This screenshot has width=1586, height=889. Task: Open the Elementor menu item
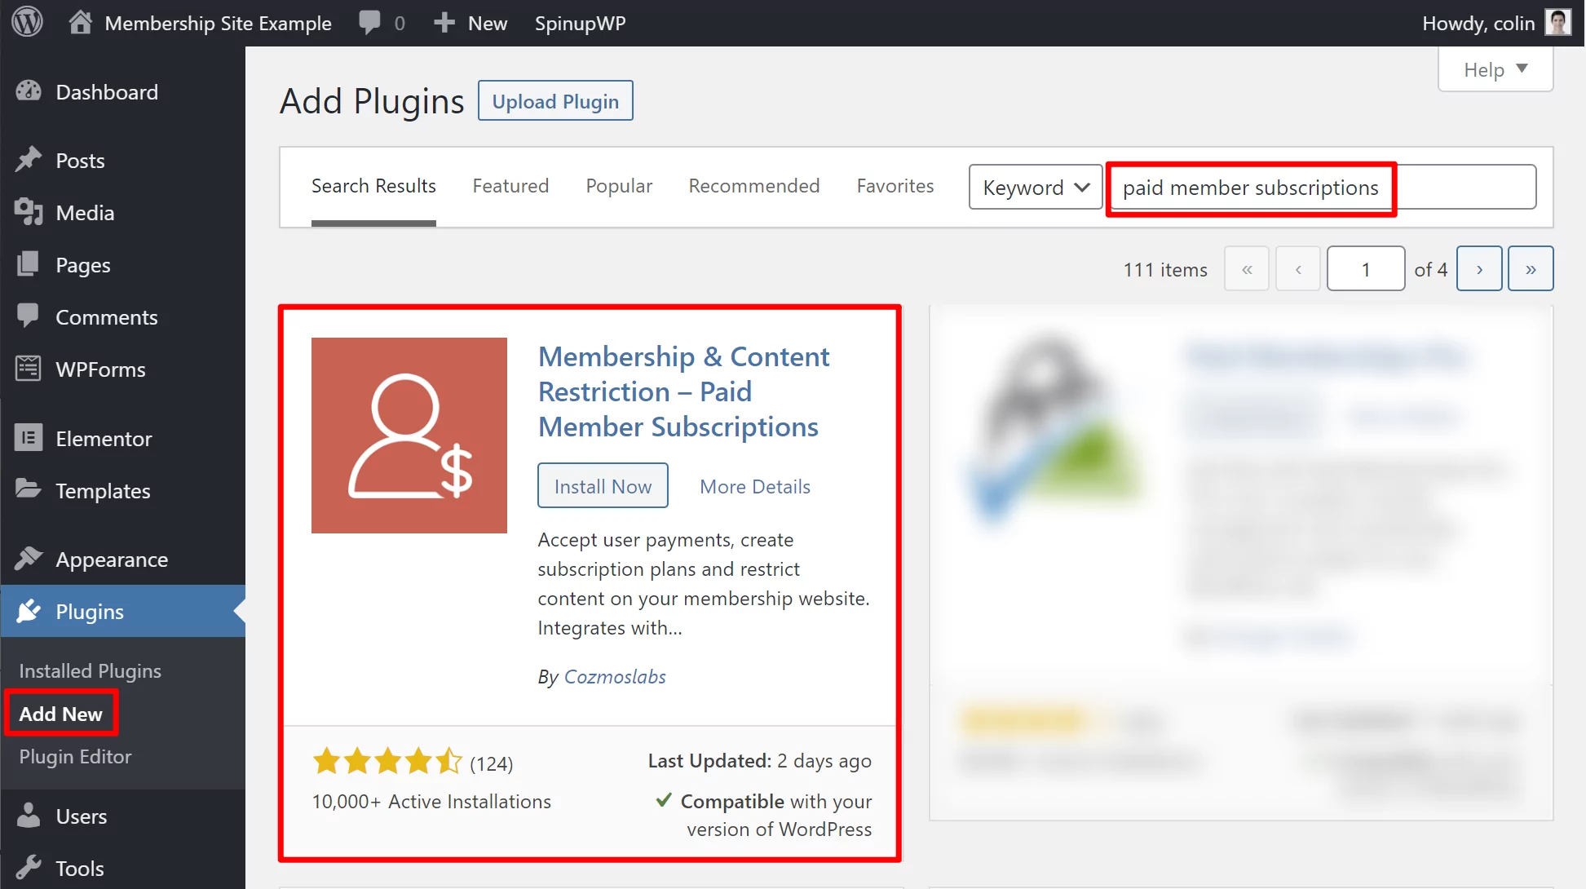[x=122, y=438]
